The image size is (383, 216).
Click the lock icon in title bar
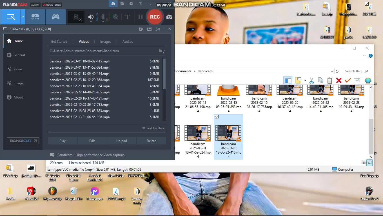(x=113, y=4)
